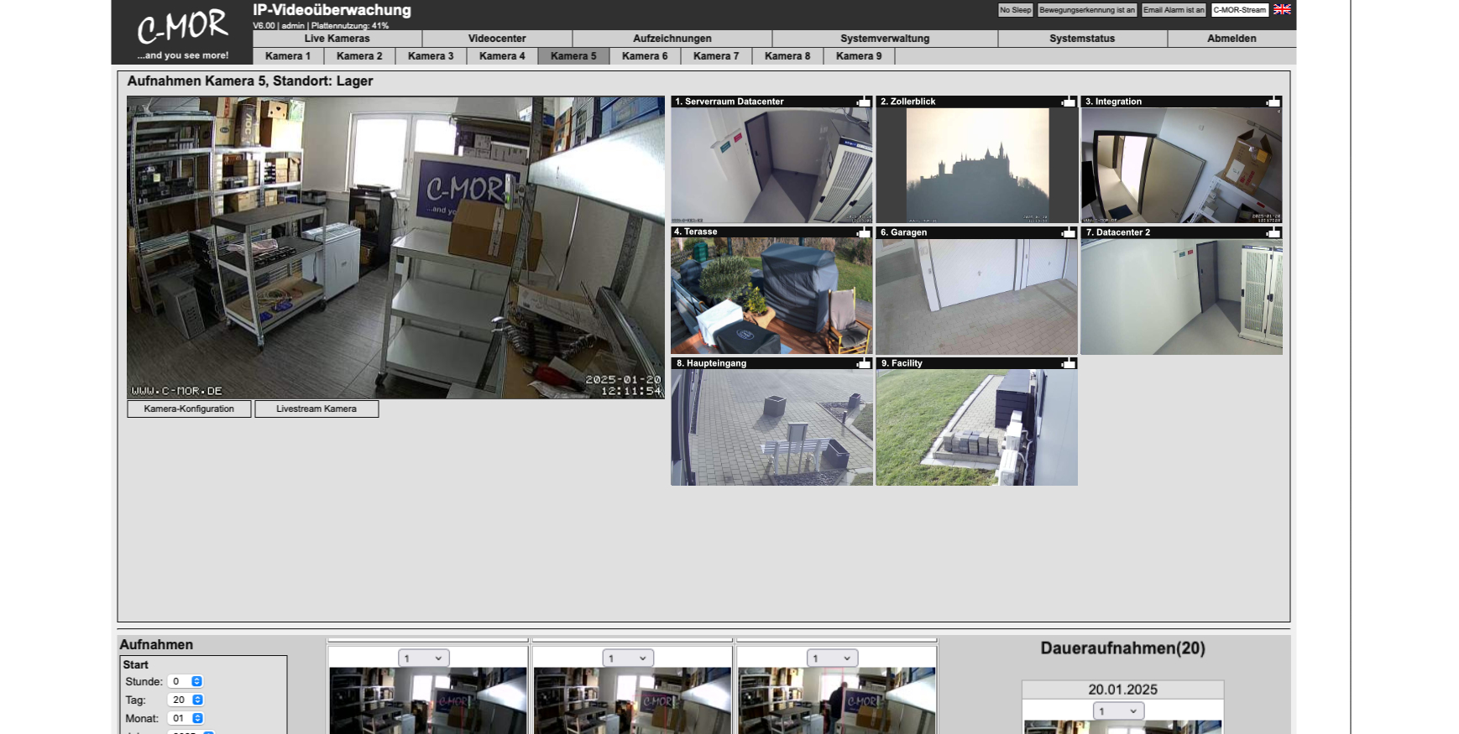This screenshot has height=734, width=1459.
Task: Switch to the Kamera 7 tab
Action: [x=716, y=56]
